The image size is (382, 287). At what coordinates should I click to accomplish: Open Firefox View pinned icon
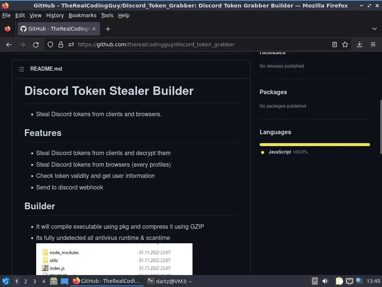point(7,29)
